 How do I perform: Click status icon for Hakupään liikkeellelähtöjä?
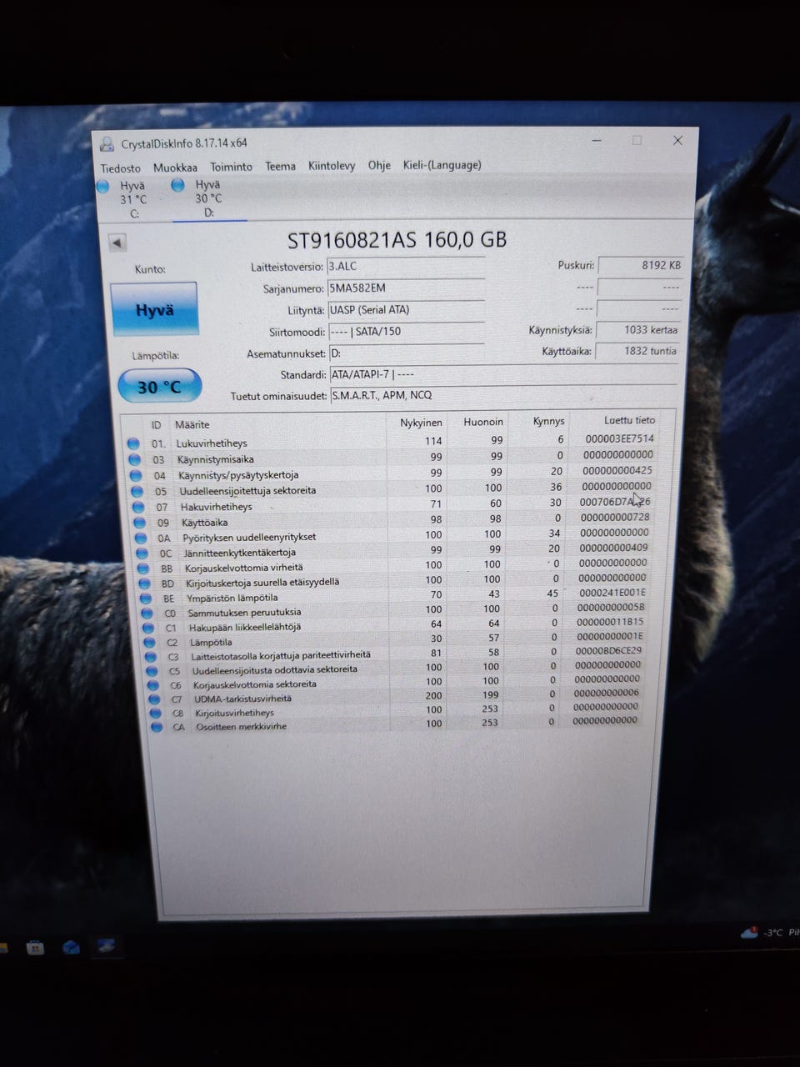point(148,628)
